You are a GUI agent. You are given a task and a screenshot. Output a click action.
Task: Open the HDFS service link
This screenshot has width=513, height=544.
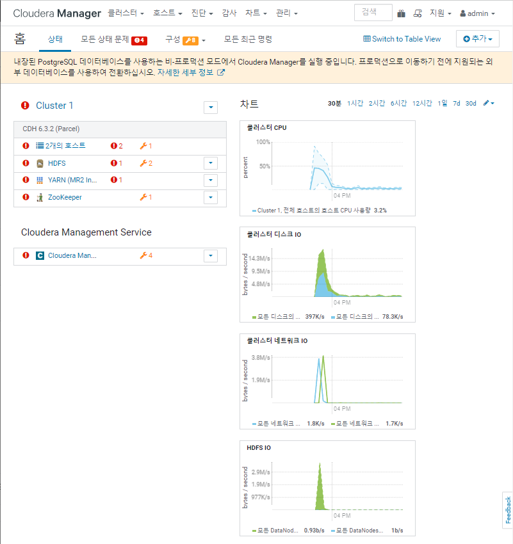(x=57, y=163)
